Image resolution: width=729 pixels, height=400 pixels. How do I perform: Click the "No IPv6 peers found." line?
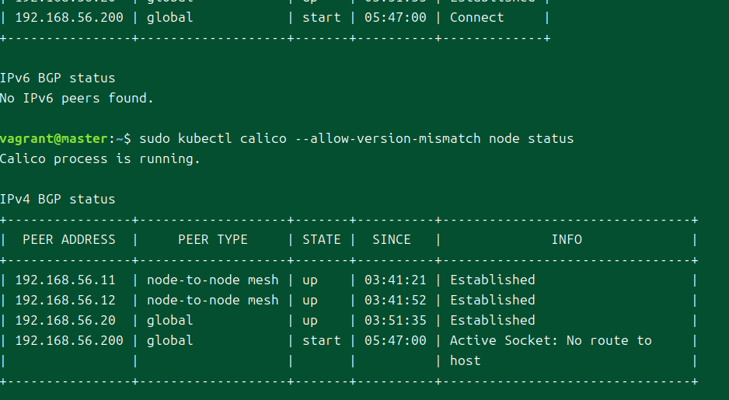[x=77, y=99]
